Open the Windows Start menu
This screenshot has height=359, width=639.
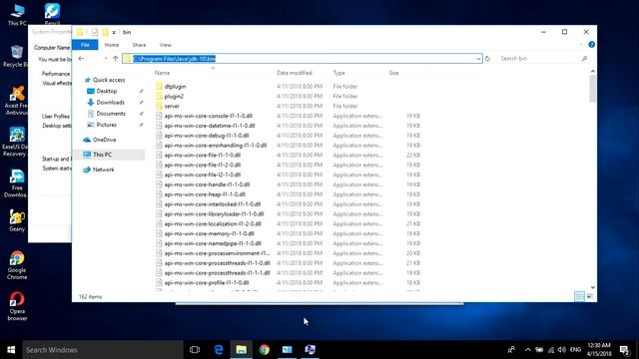coord(11,350)
